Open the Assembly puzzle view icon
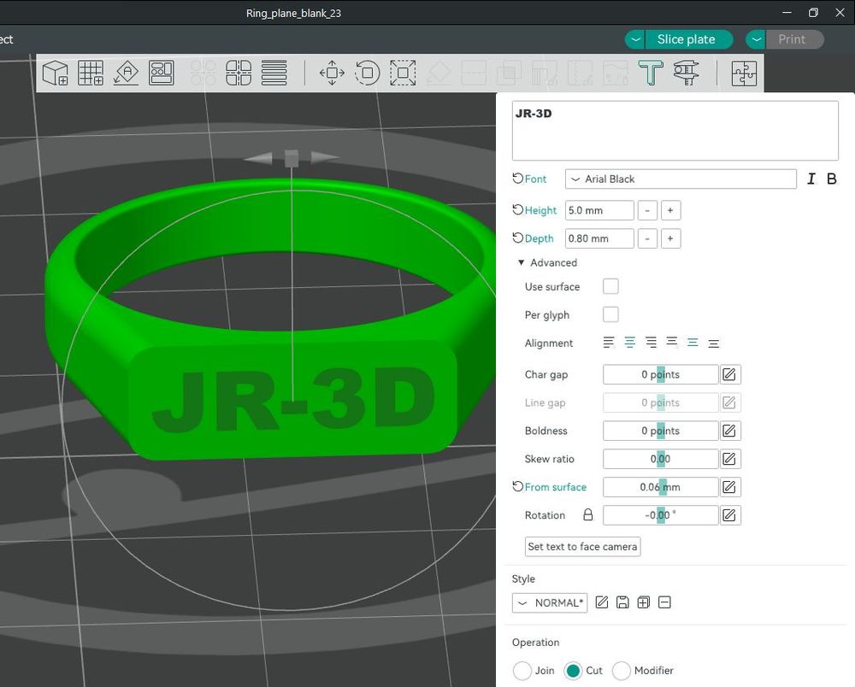This screenshot has width=855, height=687. point(744,73)
